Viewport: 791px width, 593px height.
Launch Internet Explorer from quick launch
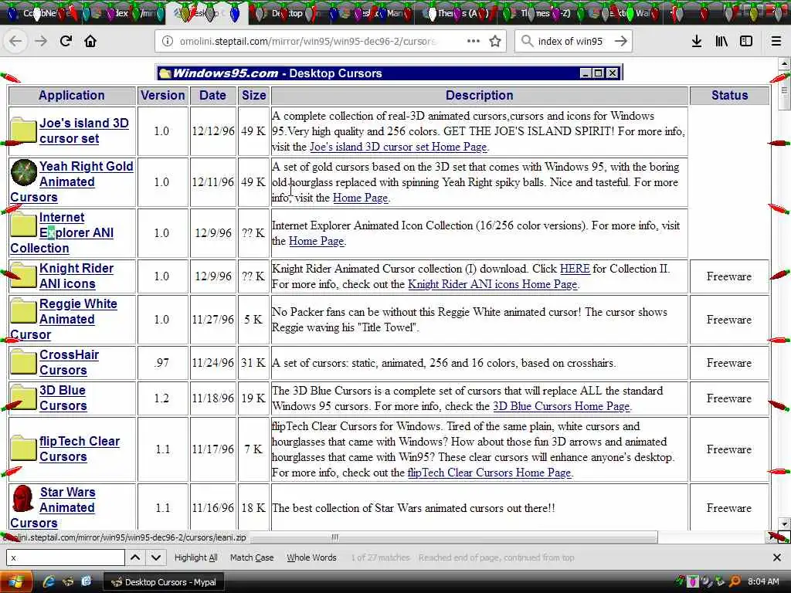coord(49,582)
